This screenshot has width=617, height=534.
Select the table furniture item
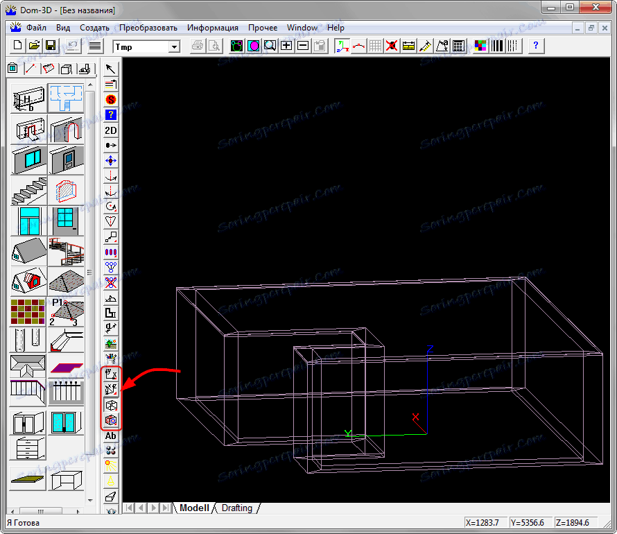(66, 479)
